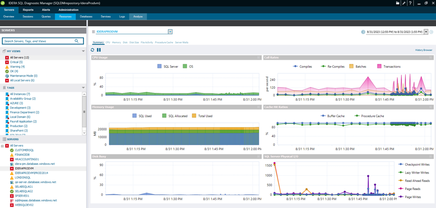The height and width of the screenshot is (208, 436).
Task: Click the help question mark icon
Action: point(410,3)
